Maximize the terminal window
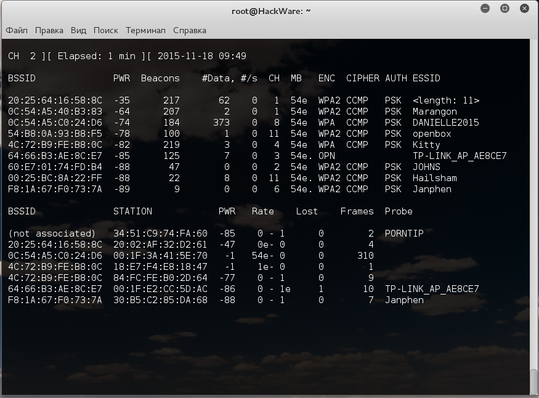Screen dimensions: 539x398 point(505,10)
